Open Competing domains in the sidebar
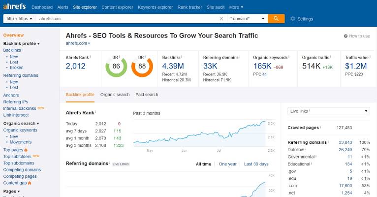377x197 pixels. (x=22, y=170)
